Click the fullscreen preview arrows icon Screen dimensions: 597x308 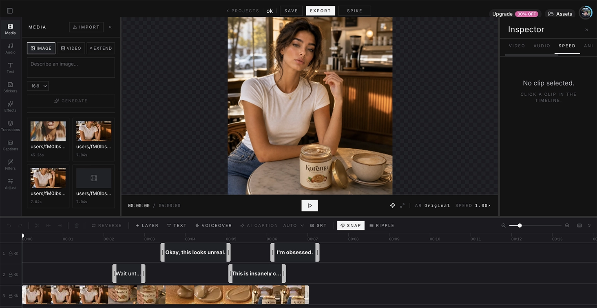(x=402, y=206)
